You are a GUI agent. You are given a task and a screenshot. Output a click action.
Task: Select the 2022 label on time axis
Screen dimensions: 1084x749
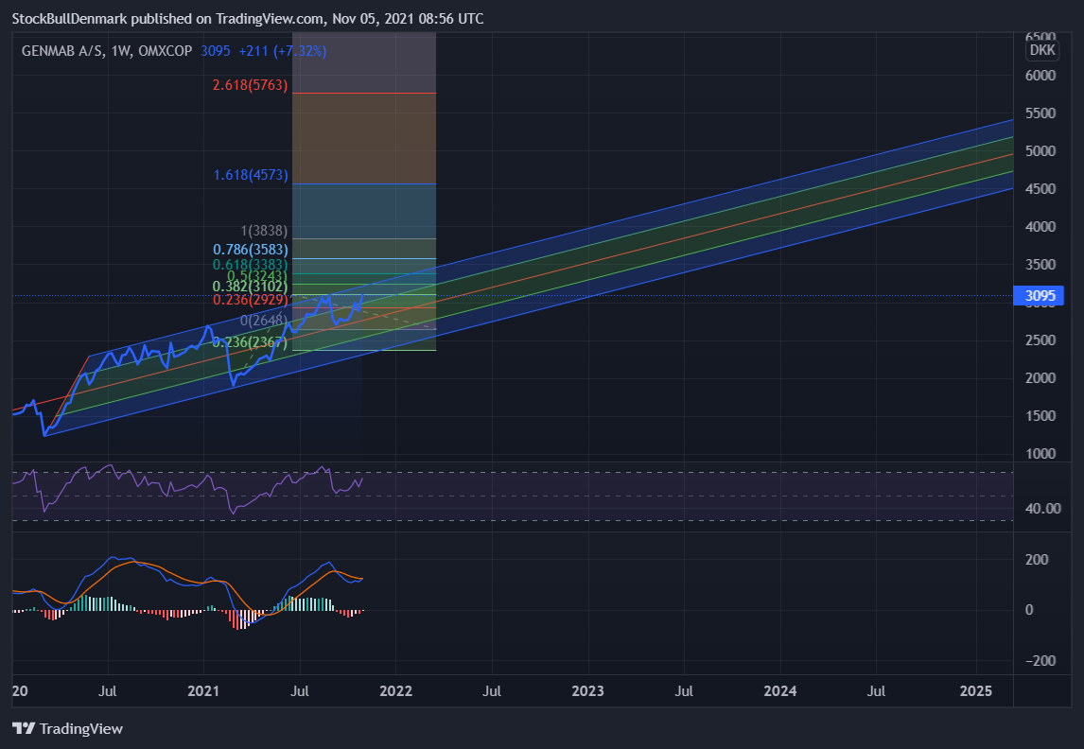tap(396, 691)
